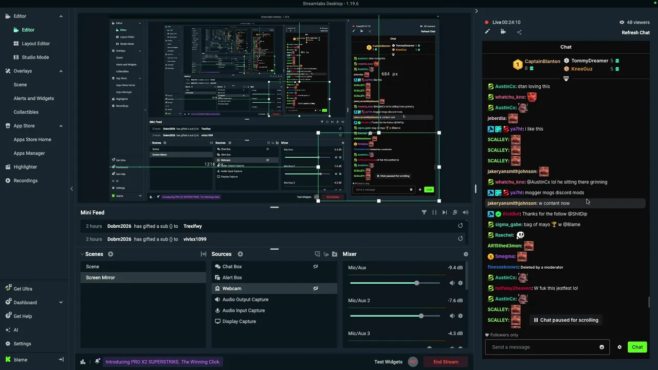Mute the Mic/Aux audio channel
The height and width of the screenshot is (370, 658).
coord(452,283)
